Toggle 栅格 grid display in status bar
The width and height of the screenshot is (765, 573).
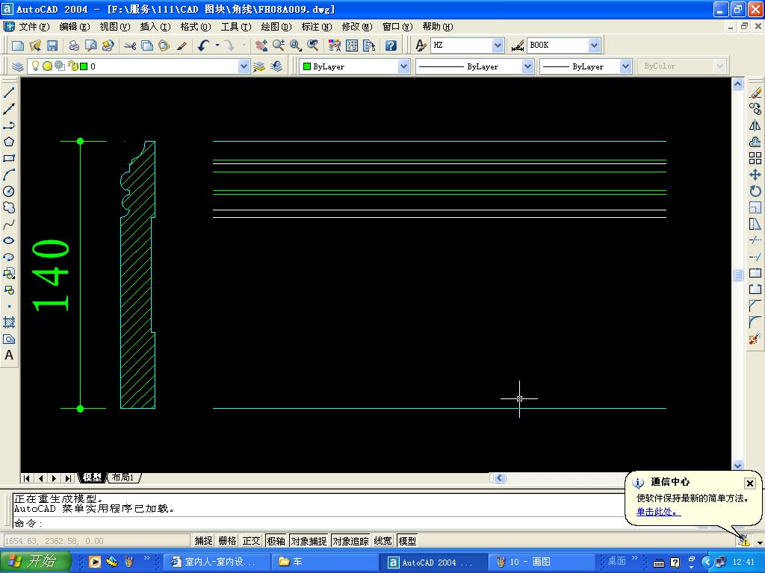coord(227,541)
